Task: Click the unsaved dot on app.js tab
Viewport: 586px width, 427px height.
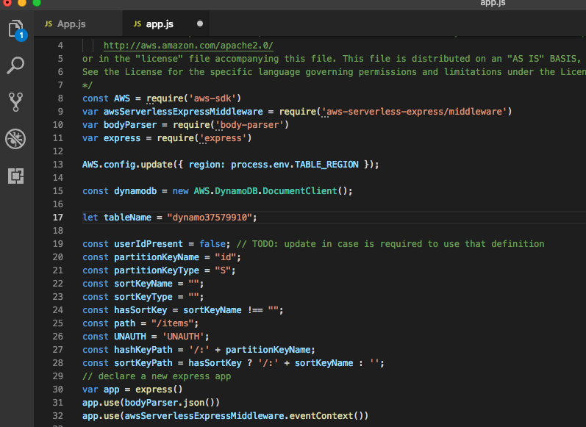Action: (x=200, y=24)
